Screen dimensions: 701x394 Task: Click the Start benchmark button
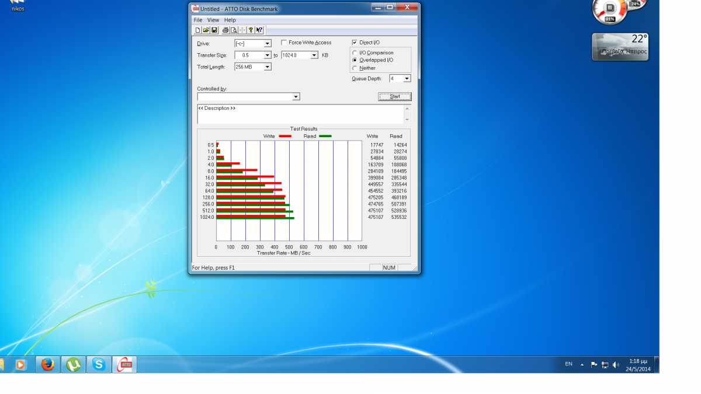click(395, 96)
